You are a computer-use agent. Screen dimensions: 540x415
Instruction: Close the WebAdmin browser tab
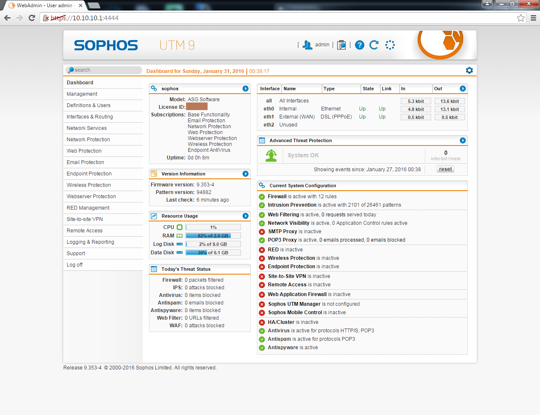(x=80, y=5)
